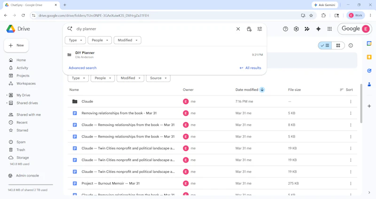Open browser Extensions puzzle icon
Image resolution: width=376 pixels, height=199 pixels.
coord(323,15)
